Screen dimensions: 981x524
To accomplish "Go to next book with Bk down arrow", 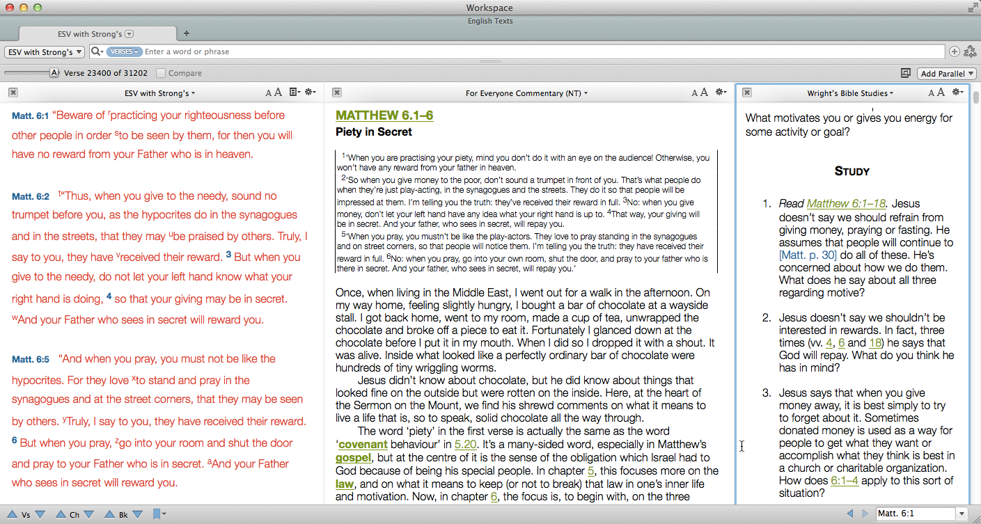I will (x=137, y=514).
